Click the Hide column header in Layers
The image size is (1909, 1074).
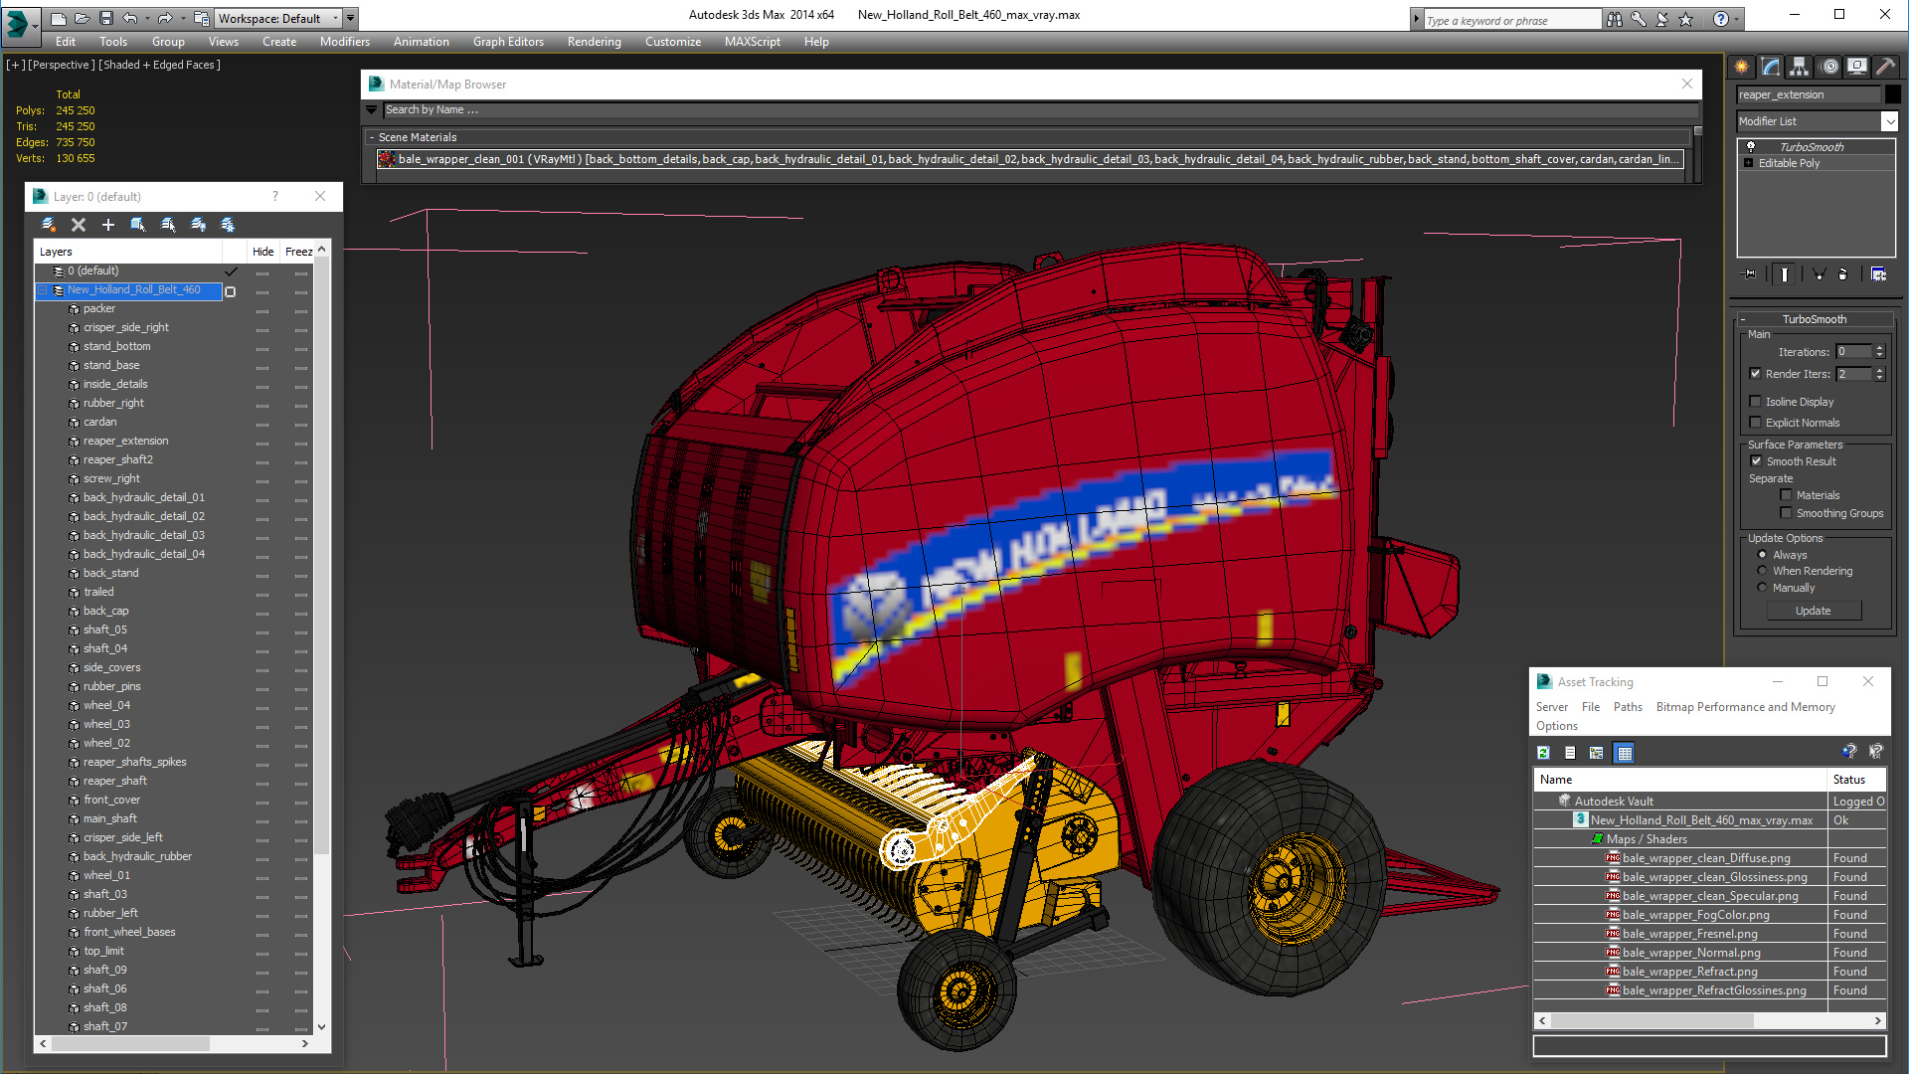pyautogui.click(x=262, y=252)
